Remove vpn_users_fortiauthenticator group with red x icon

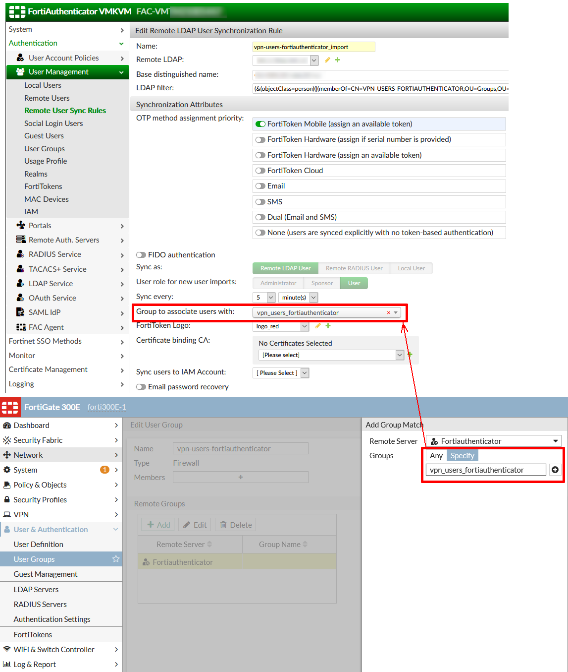389,312
